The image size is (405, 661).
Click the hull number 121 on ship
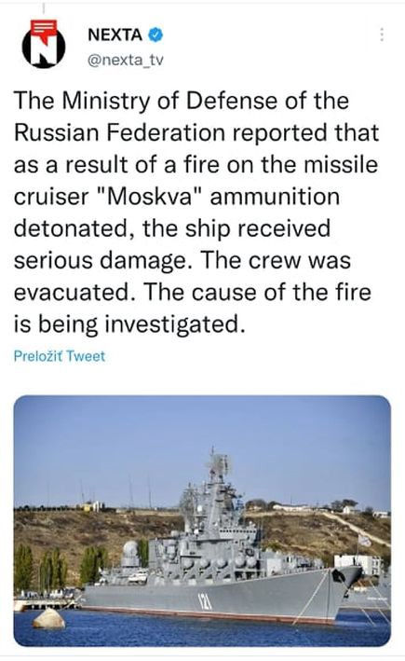(x=205, y=602)
